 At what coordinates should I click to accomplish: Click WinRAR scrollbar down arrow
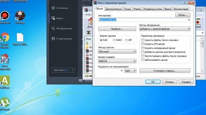(202, 71)
